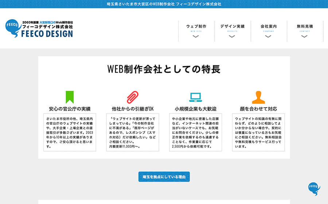Viewport: 328px width, 204px height.
Task: Click the 小規模企業も大歓迎 description box
Action: [x=195, y=132]
